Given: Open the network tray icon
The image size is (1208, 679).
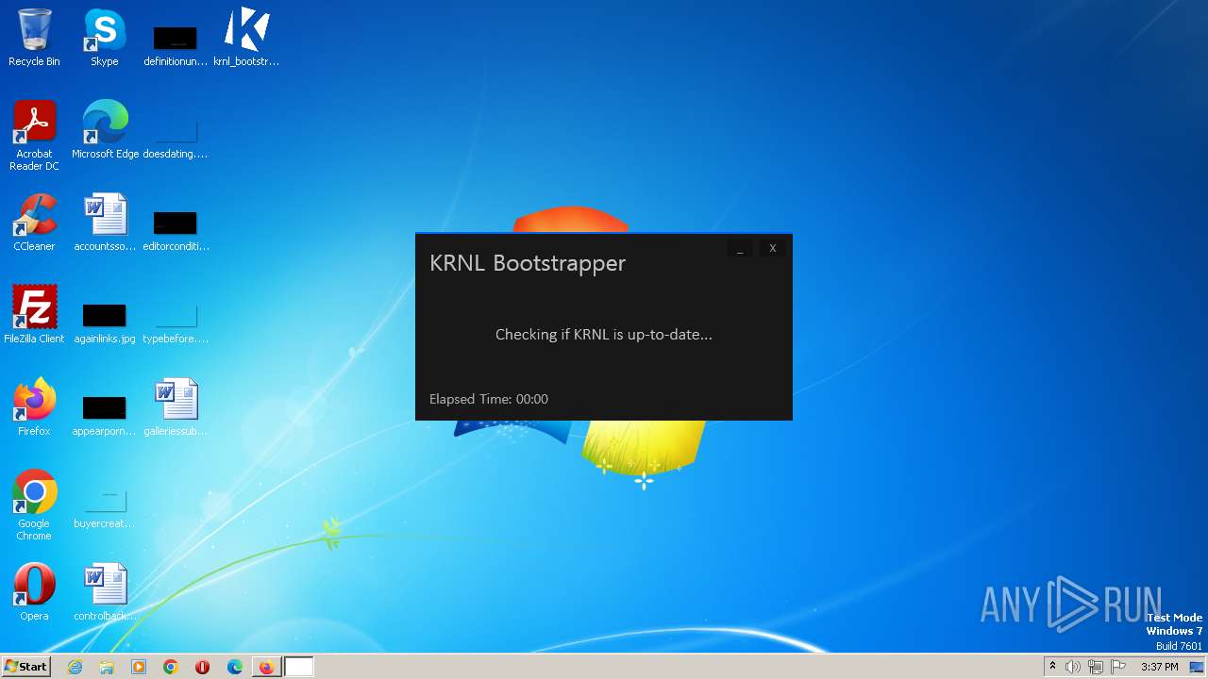Looking at the screenshot, I should coord(1096,667).
